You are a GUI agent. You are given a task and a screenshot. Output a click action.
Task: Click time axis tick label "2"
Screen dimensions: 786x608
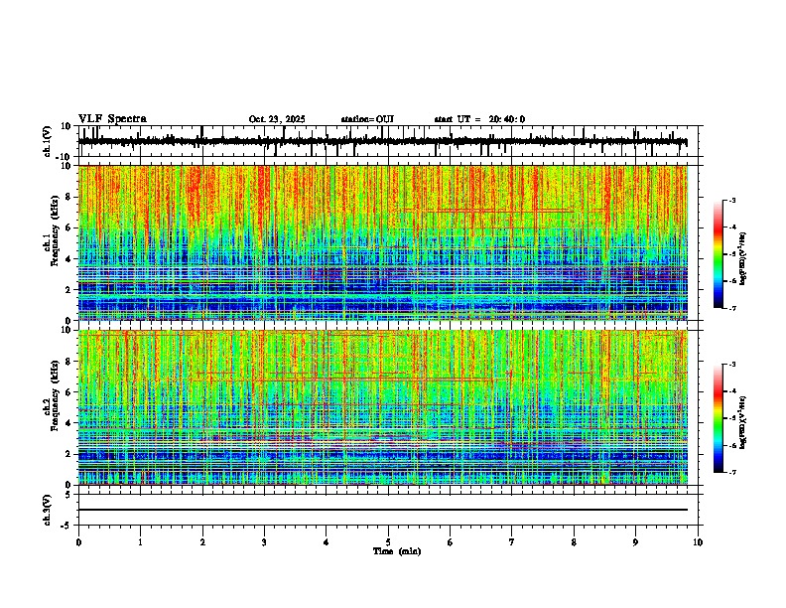pyautogui.click(x=202, y=542)
